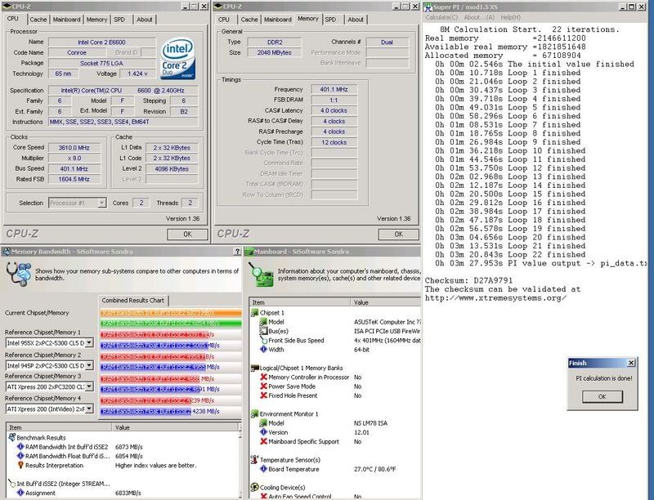
Task: Open the About...(A) menu in Super PI
Action: click(x=479, y=17)
